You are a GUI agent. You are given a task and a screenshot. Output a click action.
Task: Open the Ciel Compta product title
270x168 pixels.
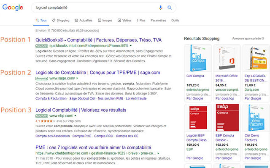(195, 76)
